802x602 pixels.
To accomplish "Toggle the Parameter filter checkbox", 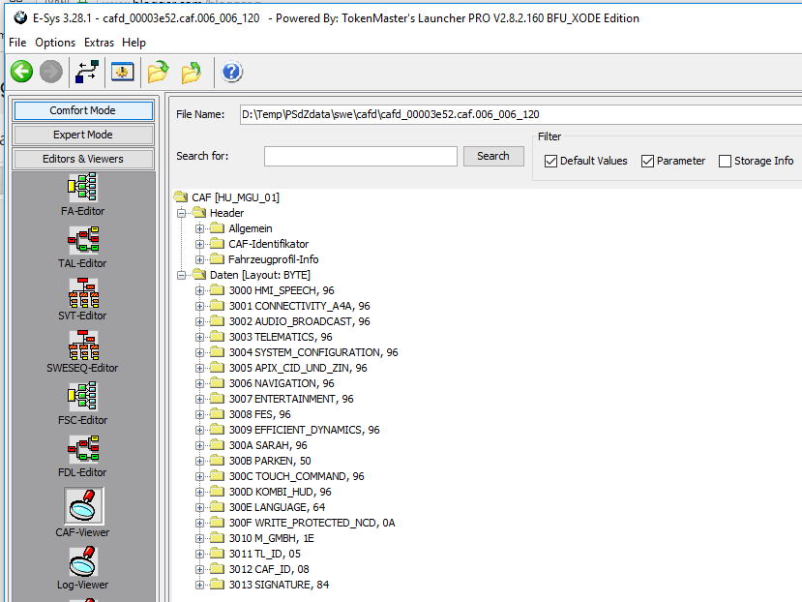I will pyautogui.click(x=647, y=162).
